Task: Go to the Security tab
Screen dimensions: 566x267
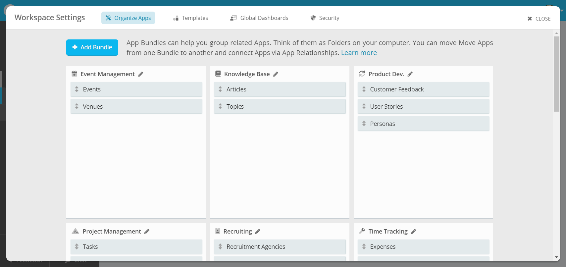Action: click(325, 18)
